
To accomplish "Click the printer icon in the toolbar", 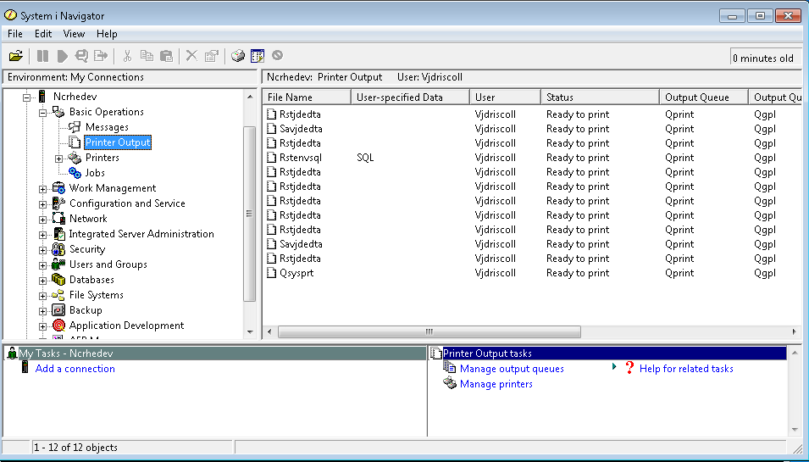I will coord(238,56).
